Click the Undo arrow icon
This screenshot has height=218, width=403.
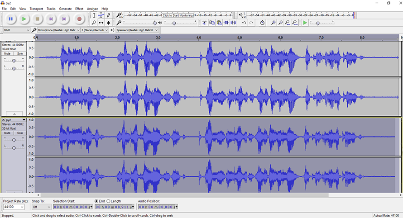(244, 23)
